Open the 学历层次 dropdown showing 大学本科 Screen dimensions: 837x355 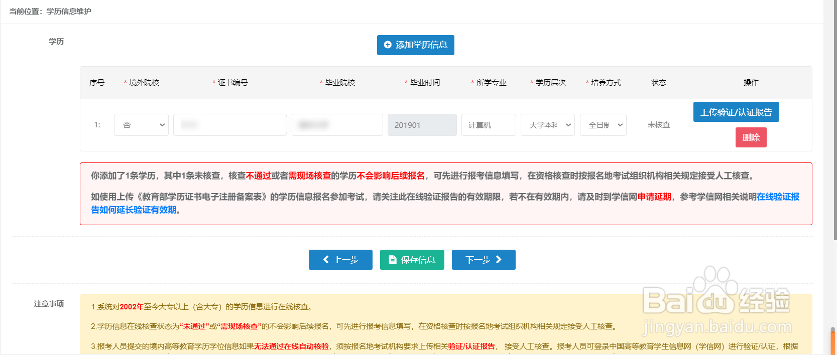(x=547, y=125)
